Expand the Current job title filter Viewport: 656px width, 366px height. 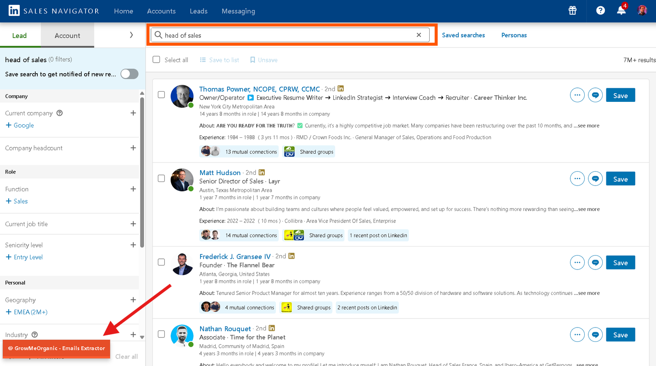(133, 224)
